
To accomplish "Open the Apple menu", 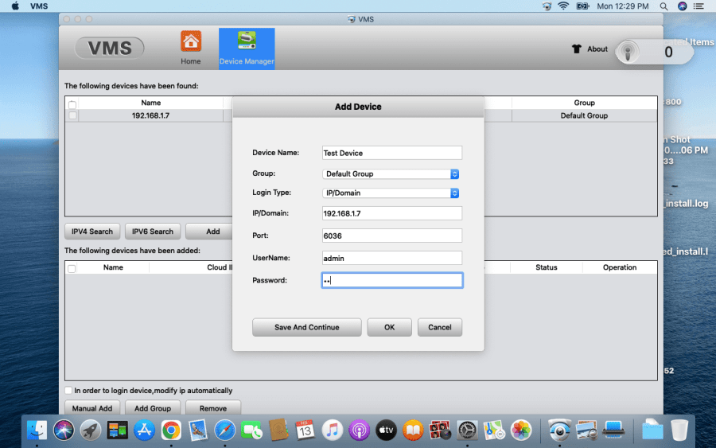I will (x=15, y=6).
